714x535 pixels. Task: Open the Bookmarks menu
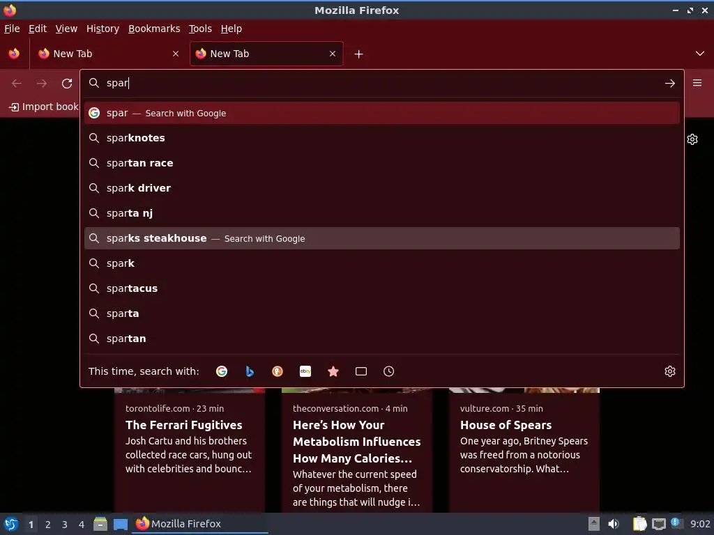[154, 29]
